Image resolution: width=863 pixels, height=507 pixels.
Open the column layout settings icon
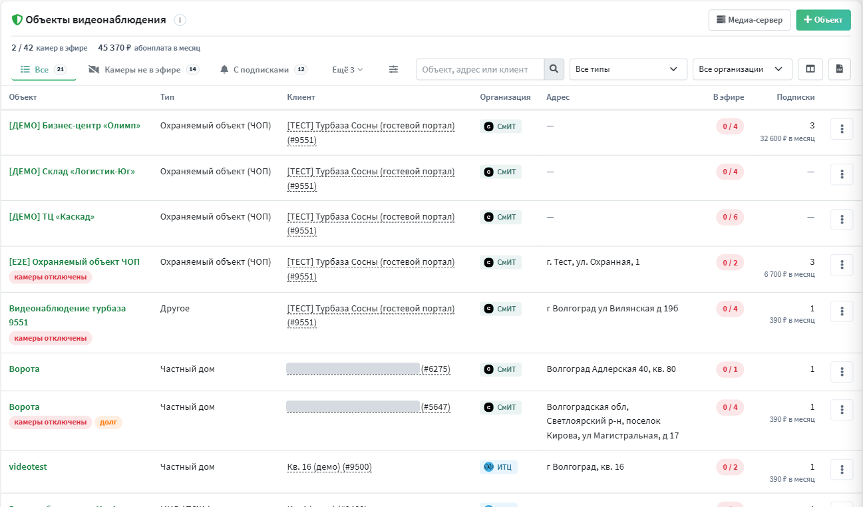810,69
